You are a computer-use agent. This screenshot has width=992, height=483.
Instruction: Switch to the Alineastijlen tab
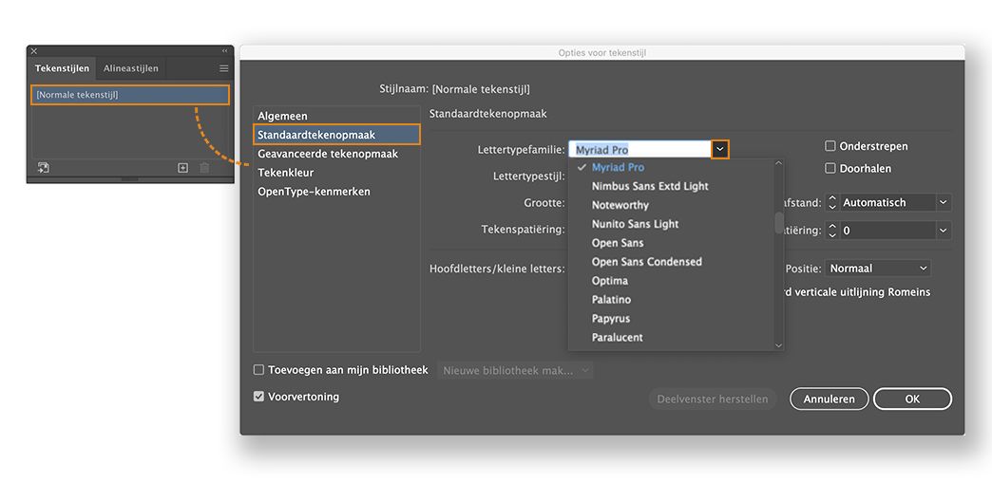(x=131, y=68)
